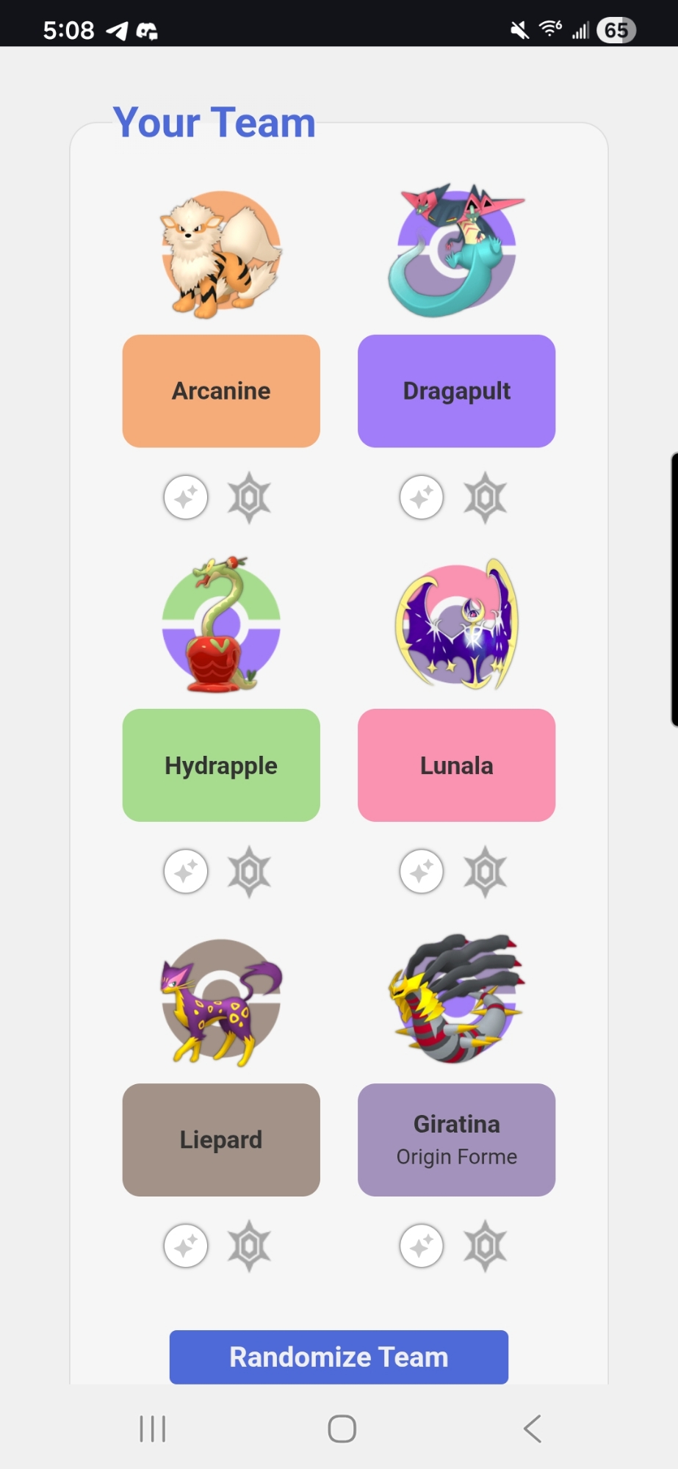The width and height of the screenshot is (678, 1469).
Task: Tap the hexagram star icon under Lunala
Action: click(486, 872)
